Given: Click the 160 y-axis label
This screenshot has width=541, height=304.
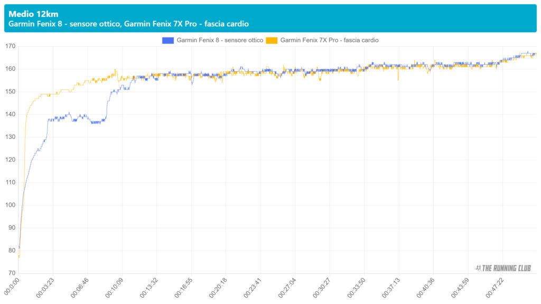Looking at the screenshot, I should (11, 69).
